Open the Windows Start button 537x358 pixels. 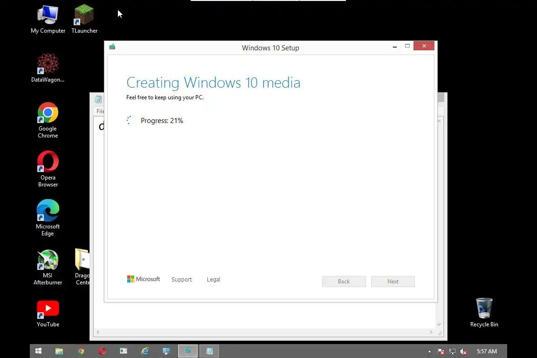[x=38, y=351]
